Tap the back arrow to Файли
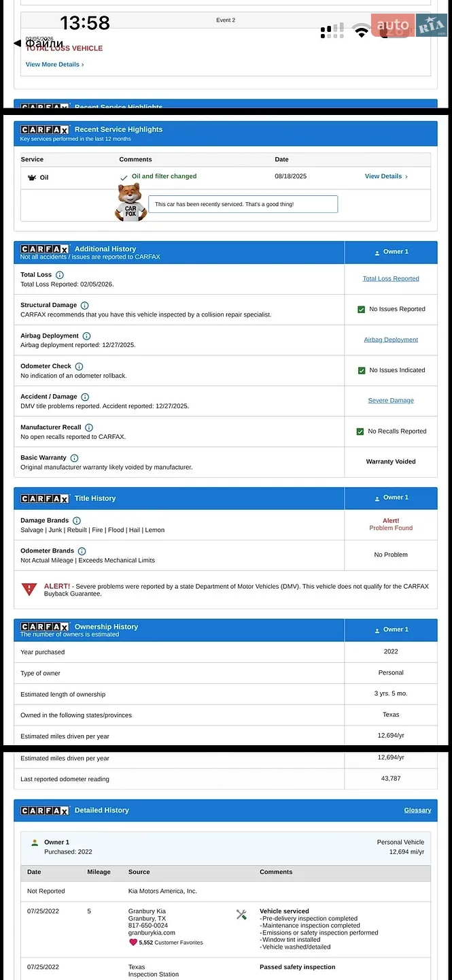The height and width of the screenshot is (980, 452). pyautogui.click(x=17, y=44)
